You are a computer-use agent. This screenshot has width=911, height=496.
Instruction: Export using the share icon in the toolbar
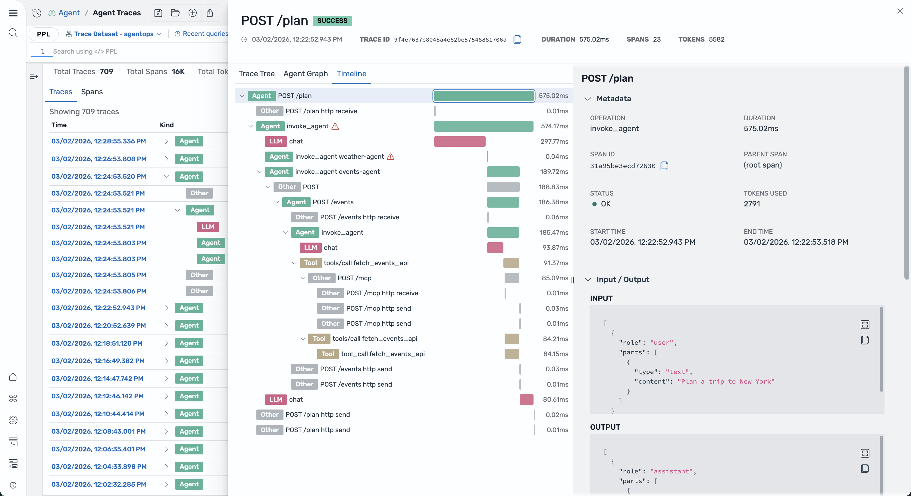(210, 13)
